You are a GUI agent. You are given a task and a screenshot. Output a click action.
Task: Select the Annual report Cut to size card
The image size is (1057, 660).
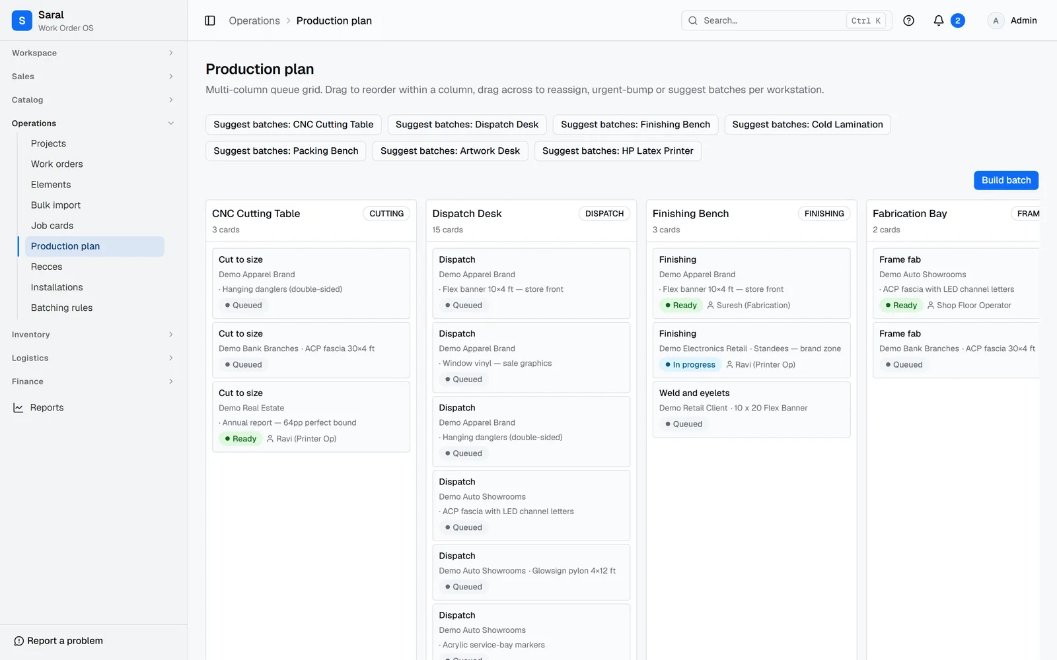click(311, 417)
